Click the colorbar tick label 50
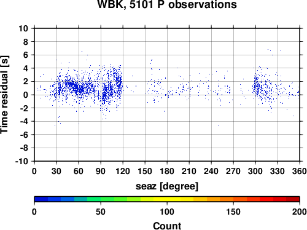The image size is (307, 230). point(101,212)
